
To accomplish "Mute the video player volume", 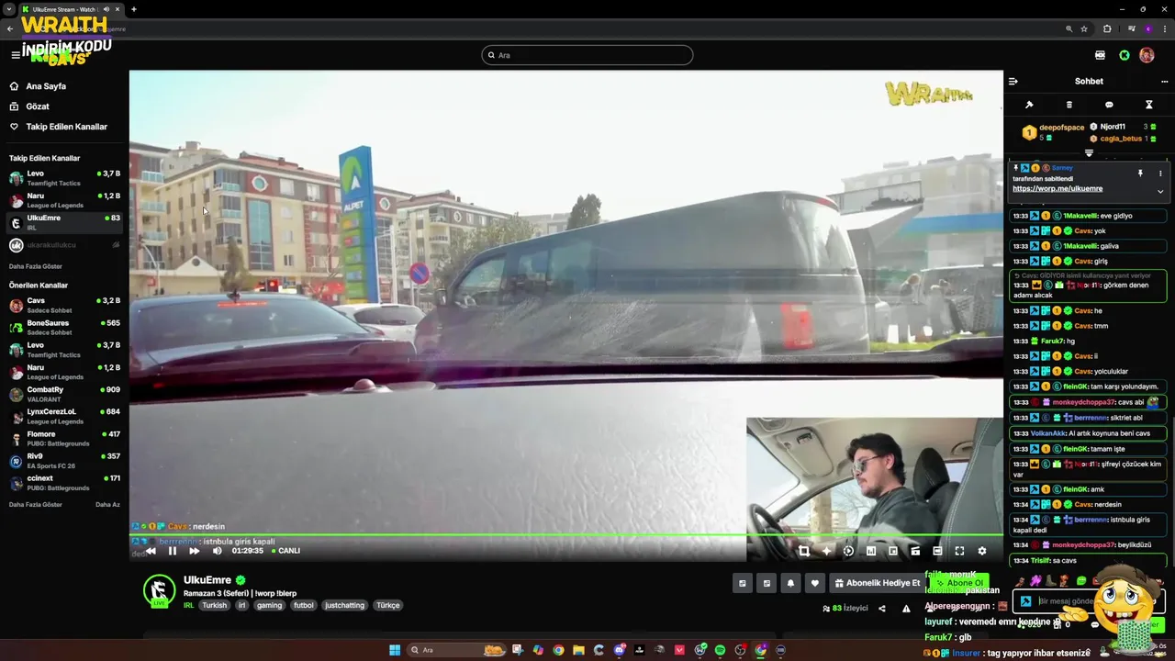I will point(218,551).
